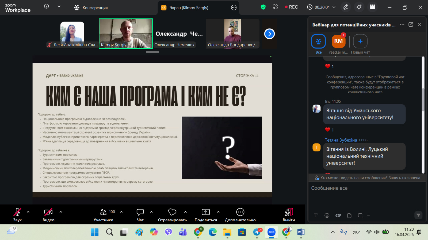Open the AI Companion sparkle icon

click(x=359, y=7)
